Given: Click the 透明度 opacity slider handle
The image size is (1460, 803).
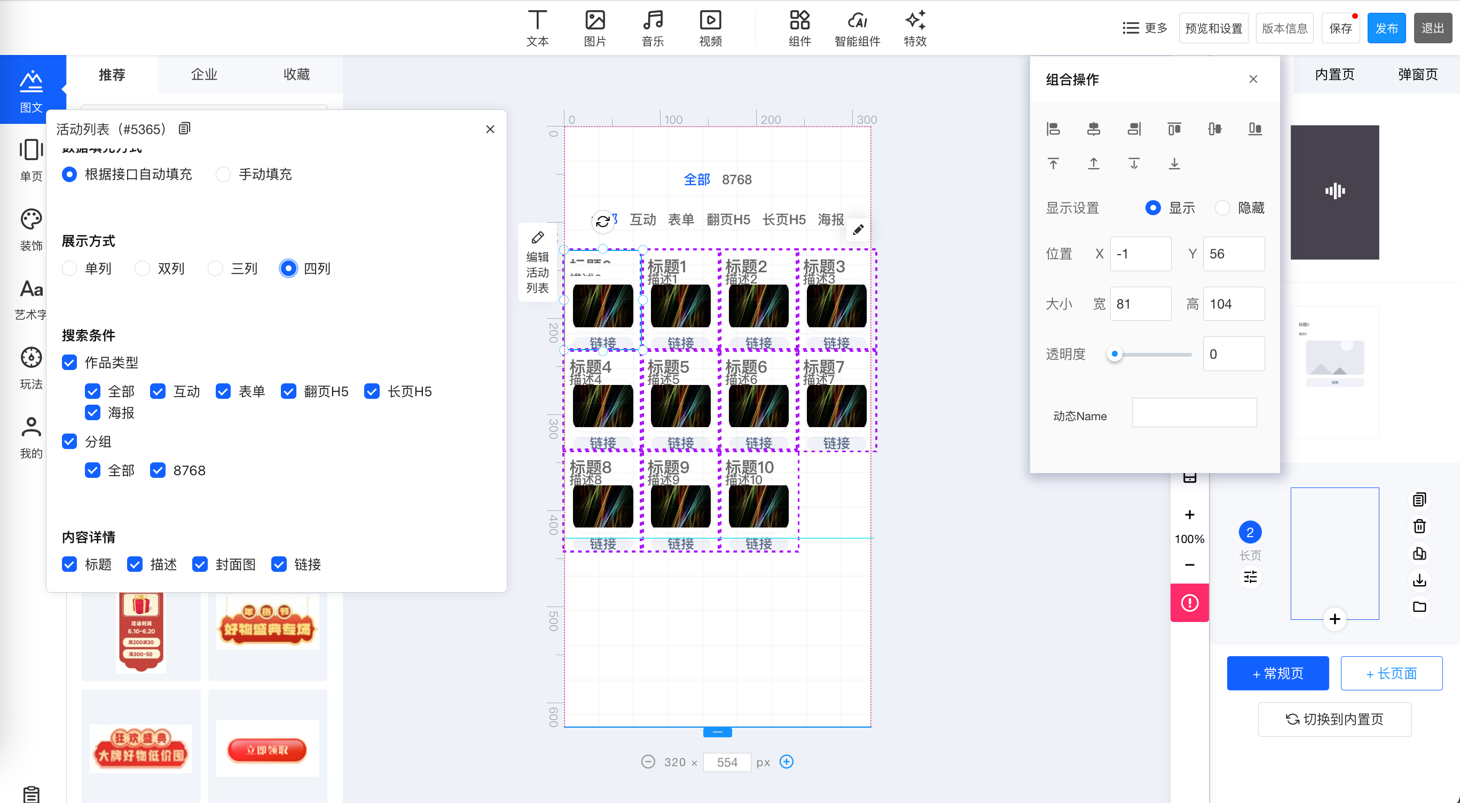Looking at the screenshot, I should [x=1114, y=354].
